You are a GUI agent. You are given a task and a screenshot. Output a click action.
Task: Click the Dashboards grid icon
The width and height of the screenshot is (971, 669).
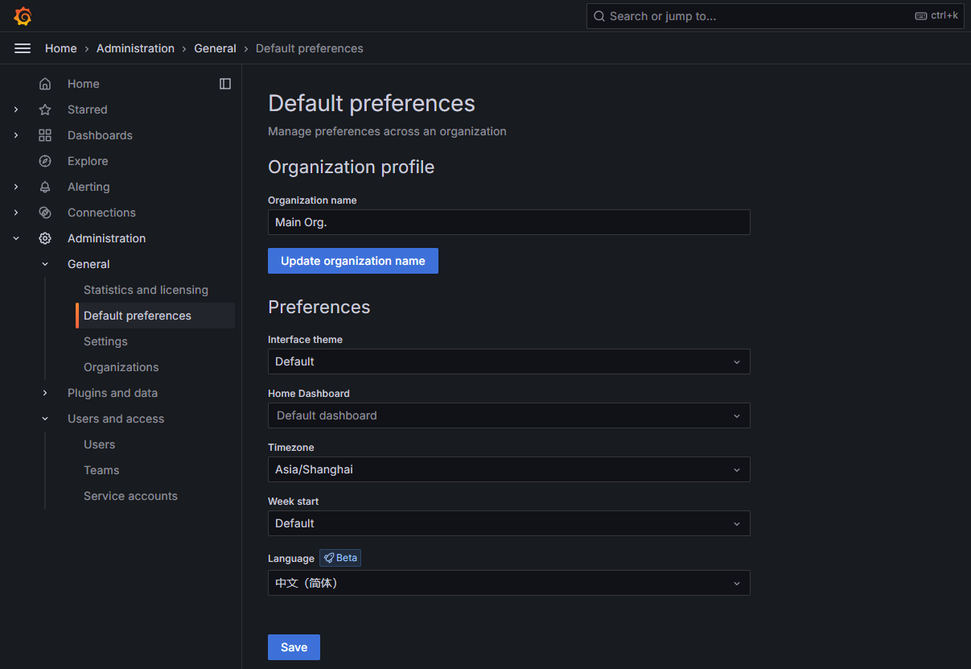(x=45, y=135)
